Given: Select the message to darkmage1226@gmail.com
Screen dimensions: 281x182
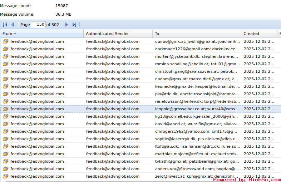Looking at the screenshot, I should (197, 49).
